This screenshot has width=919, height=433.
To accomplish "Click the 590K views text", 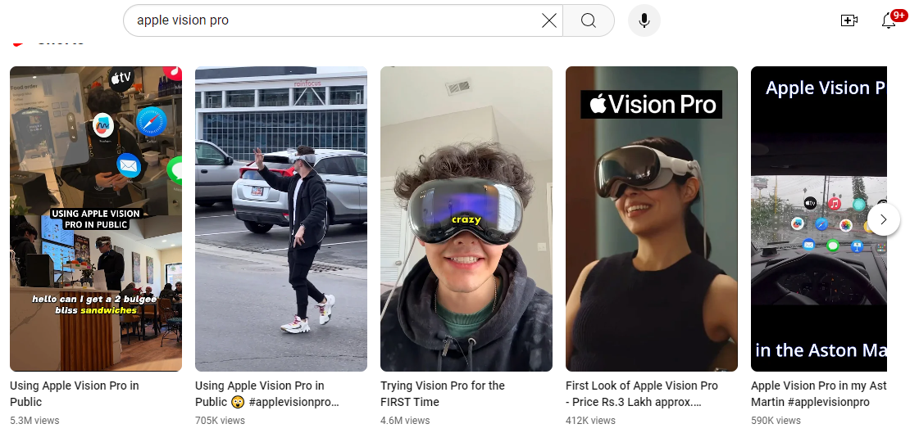I will click(776, 421).
